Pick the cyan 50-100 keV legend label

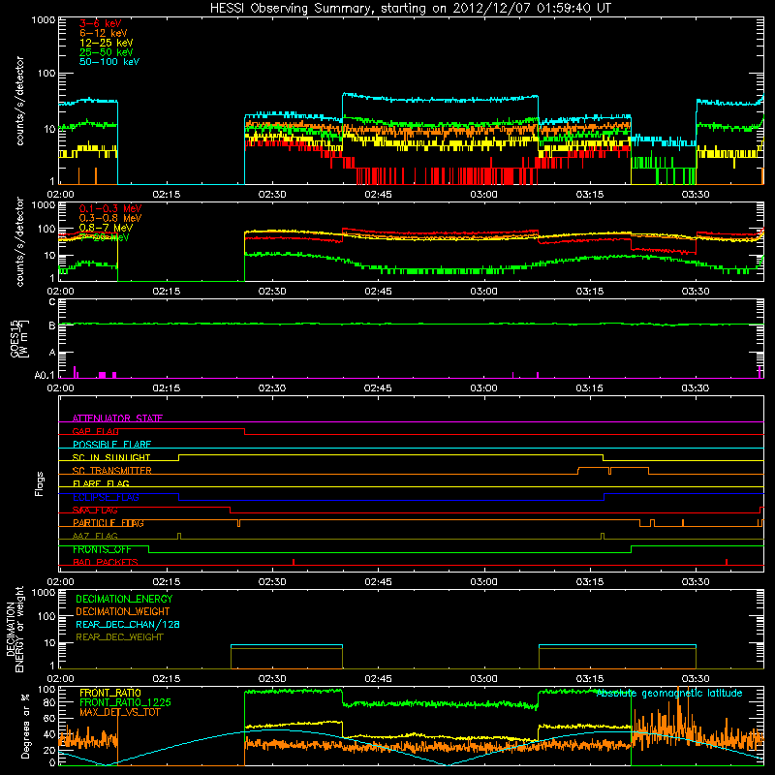tap(109, 62)
